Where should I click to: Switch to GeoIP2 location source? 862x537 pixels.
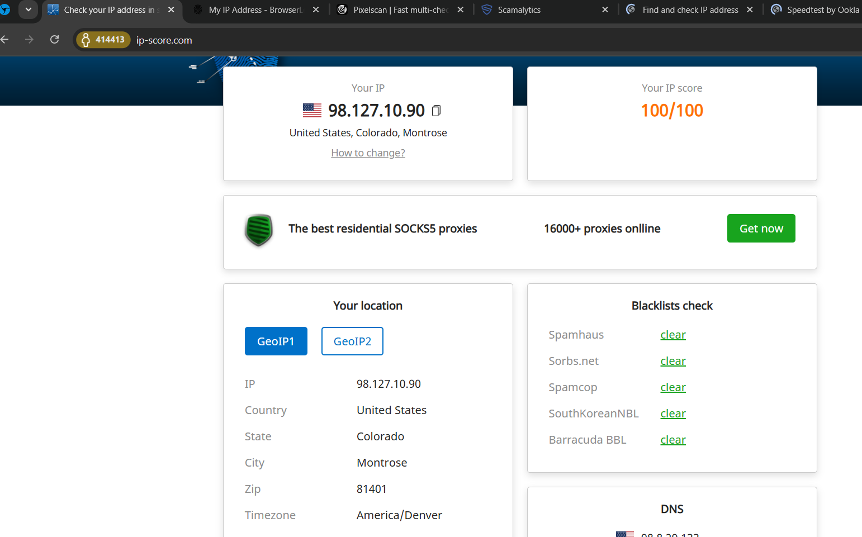click(x=352, y=341)
